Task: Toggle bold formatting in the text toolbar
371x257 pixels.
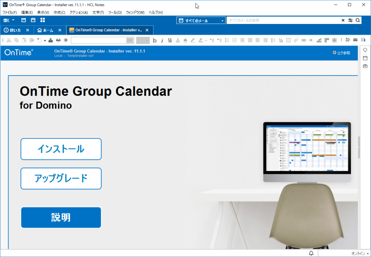Action: [155, 40]
